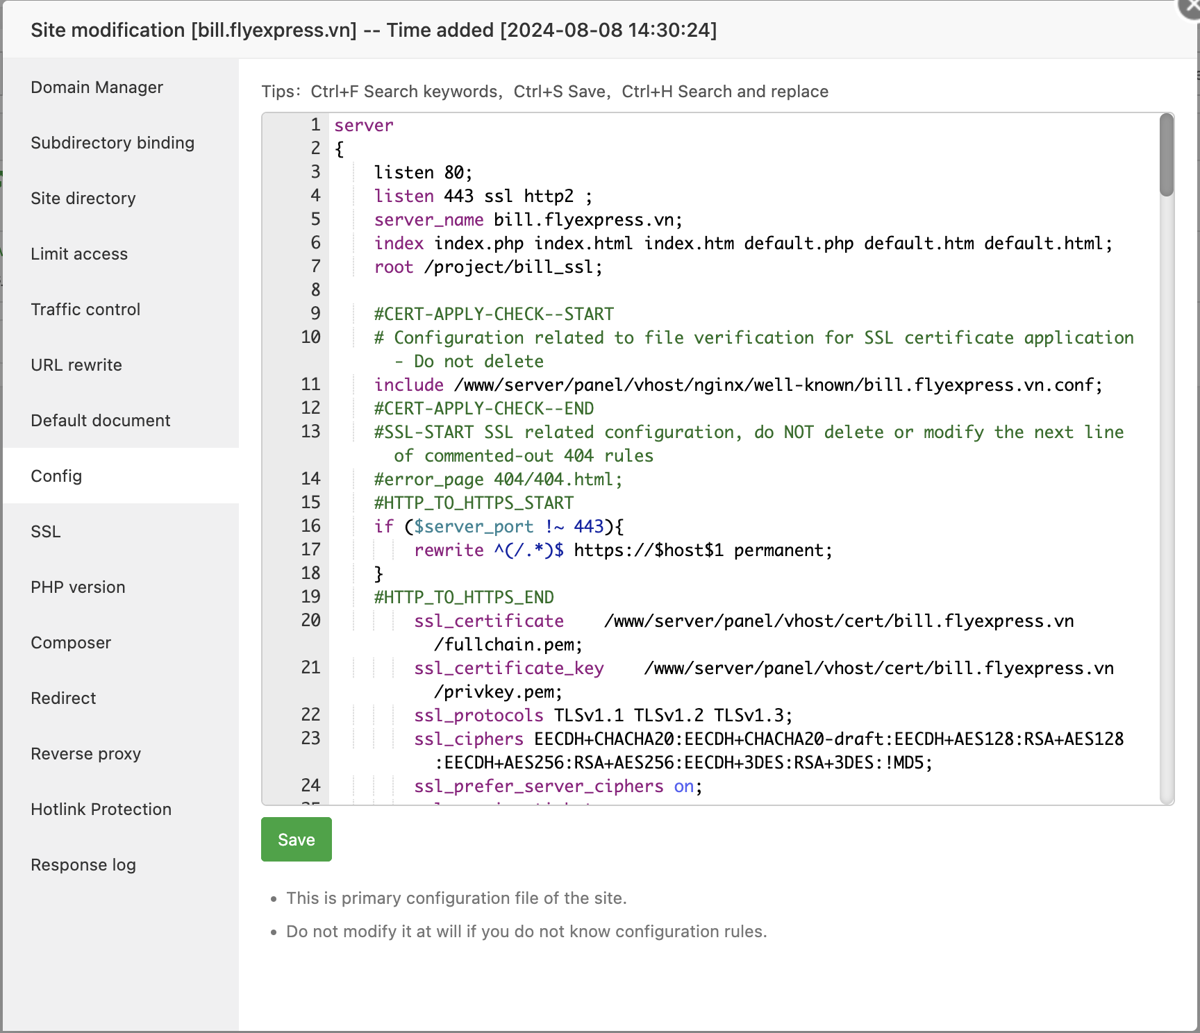This screenshot has width=1200, height=1033.
Task: Open the SSL settings tab
Action: click(x=46, y=532)
